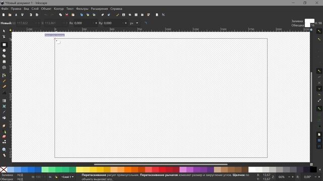This screenshot has width=323, height=181.
Task: Open the Справка menu
Action: (x=116, y=9)
